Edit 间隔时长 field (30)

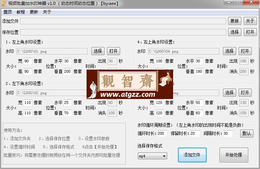click(x=228, y=134)
